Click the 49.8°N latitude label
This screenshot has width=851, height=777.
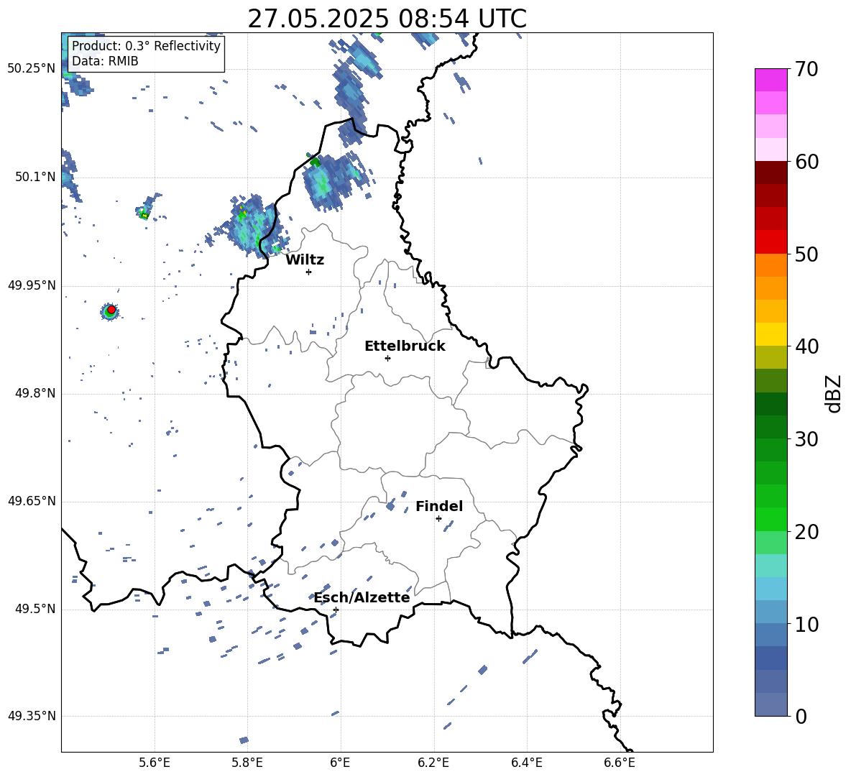coord(35,393)
